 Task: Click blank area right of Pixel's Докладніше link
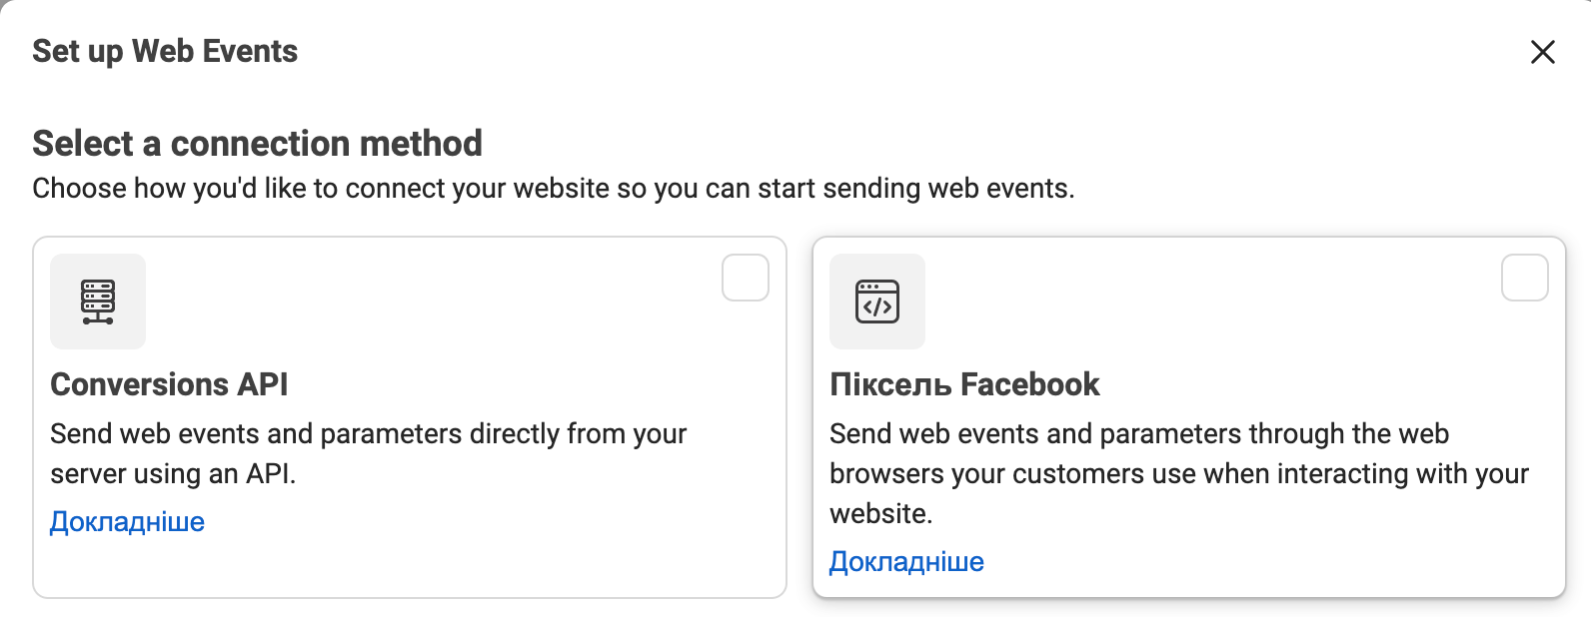tap(1249, 562)
